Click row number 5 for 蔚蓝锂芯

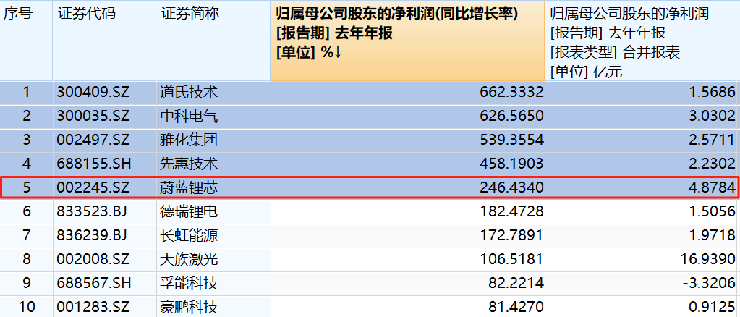click(x=26, y=188)
